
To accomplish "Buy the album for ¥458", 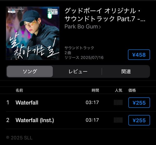I will 139,55.
